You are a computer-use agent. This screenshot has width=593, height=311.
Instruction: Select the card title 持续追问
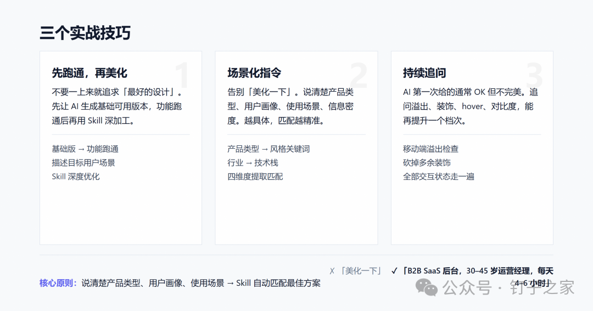(x=424, y=73)
